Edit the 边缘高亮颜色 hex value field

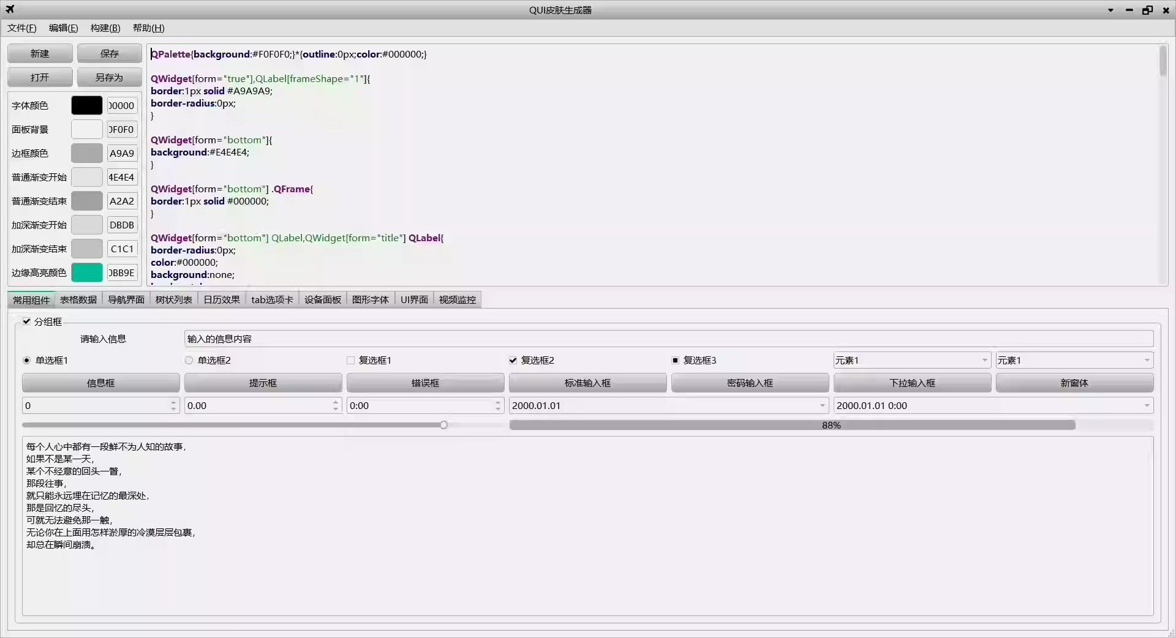[x=122, y=272]
